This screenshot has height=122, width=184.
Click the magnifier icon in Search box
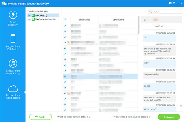coord(150,11)
